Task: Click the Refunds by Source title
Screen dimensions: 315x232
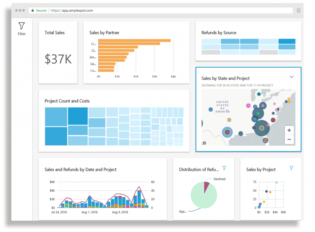Action: (219, 33)
